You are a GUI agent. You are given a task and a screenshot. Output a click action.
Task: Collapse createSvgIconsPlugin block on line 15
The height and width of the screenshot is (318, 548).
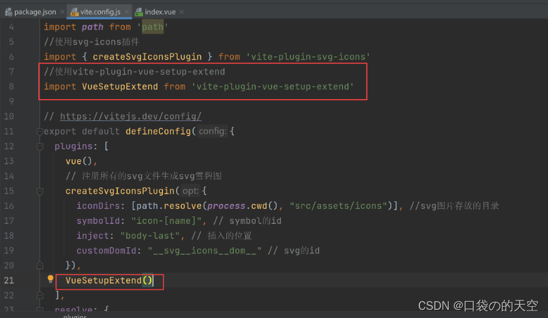click(x=40, y=191)
